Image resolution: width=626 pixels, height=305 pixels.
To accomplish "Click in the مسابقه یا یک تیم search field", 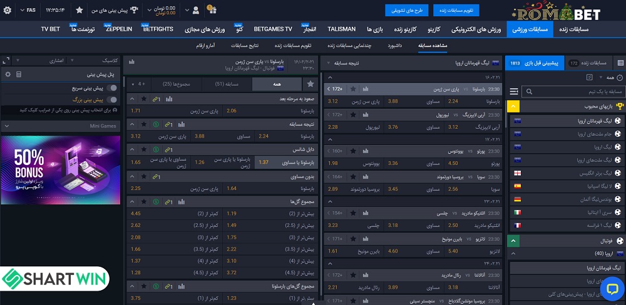I will click(x=573, y=92).
